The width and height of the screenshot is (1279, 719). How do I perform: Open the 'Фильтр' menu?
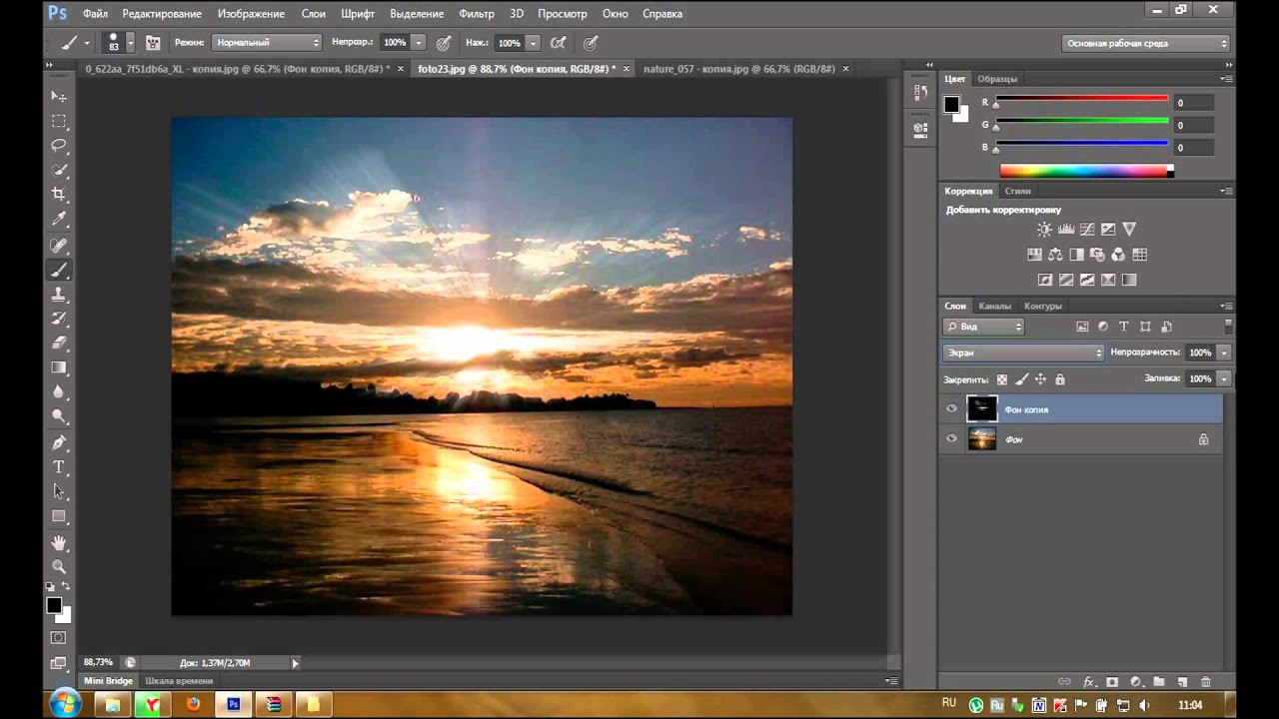(476, 14)
